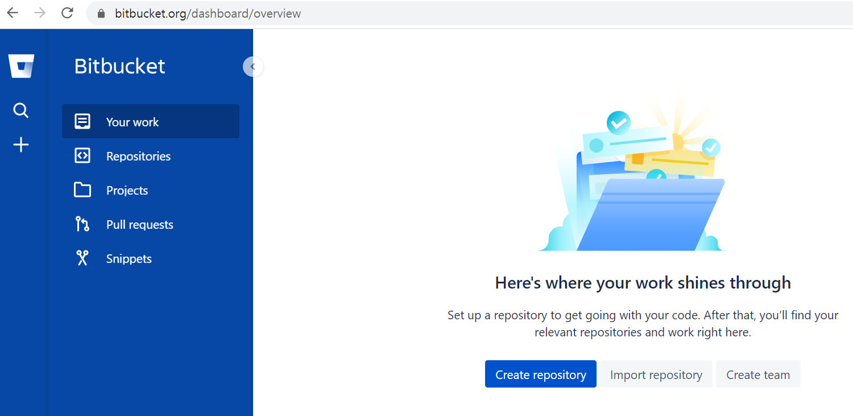The width and height of the screenshot is (853, 416).
Task: Click the browser forward arrow
Action: pos(40,13)
